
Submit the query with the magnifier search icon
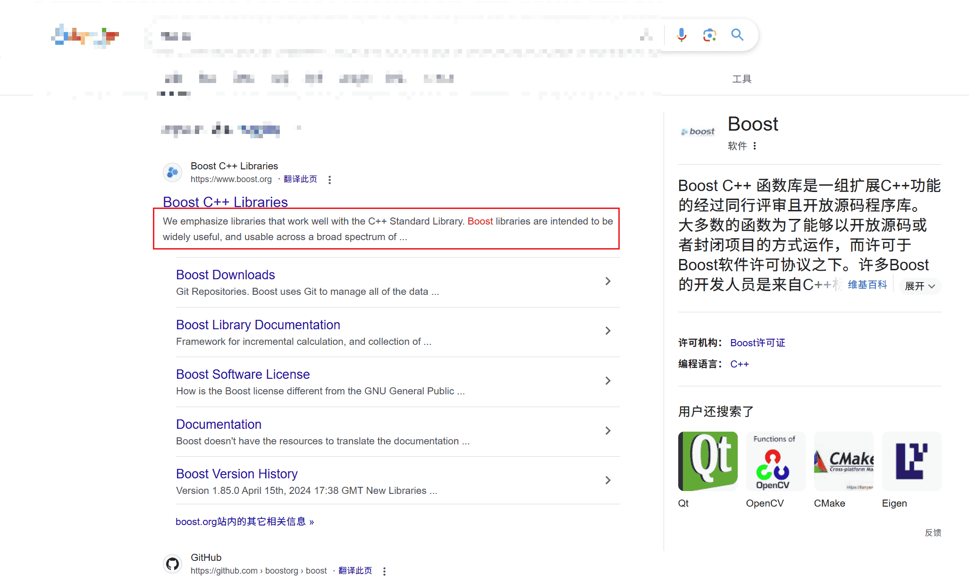point(737,34)
